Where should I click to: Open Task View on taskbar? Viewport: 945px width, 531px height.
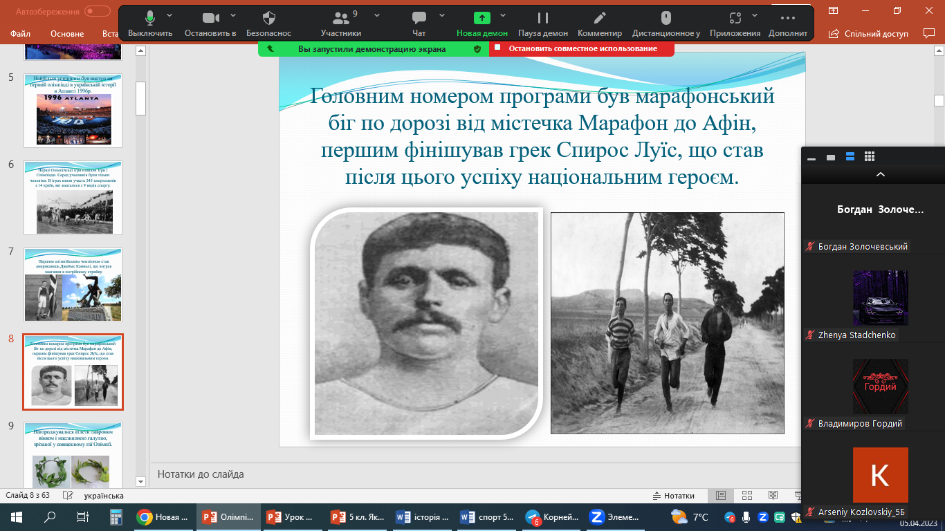(82, 516)
